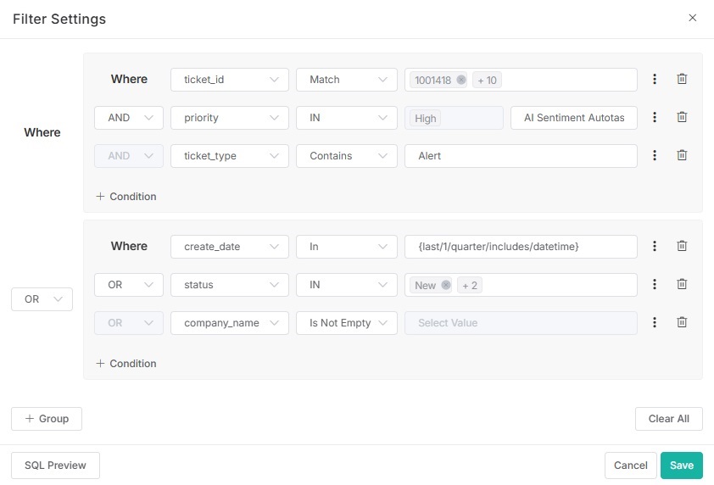Open the AND connector dropdown for priority
This screenshot has width=714, height=485.
pyautogui.click(x=128, y=118)
